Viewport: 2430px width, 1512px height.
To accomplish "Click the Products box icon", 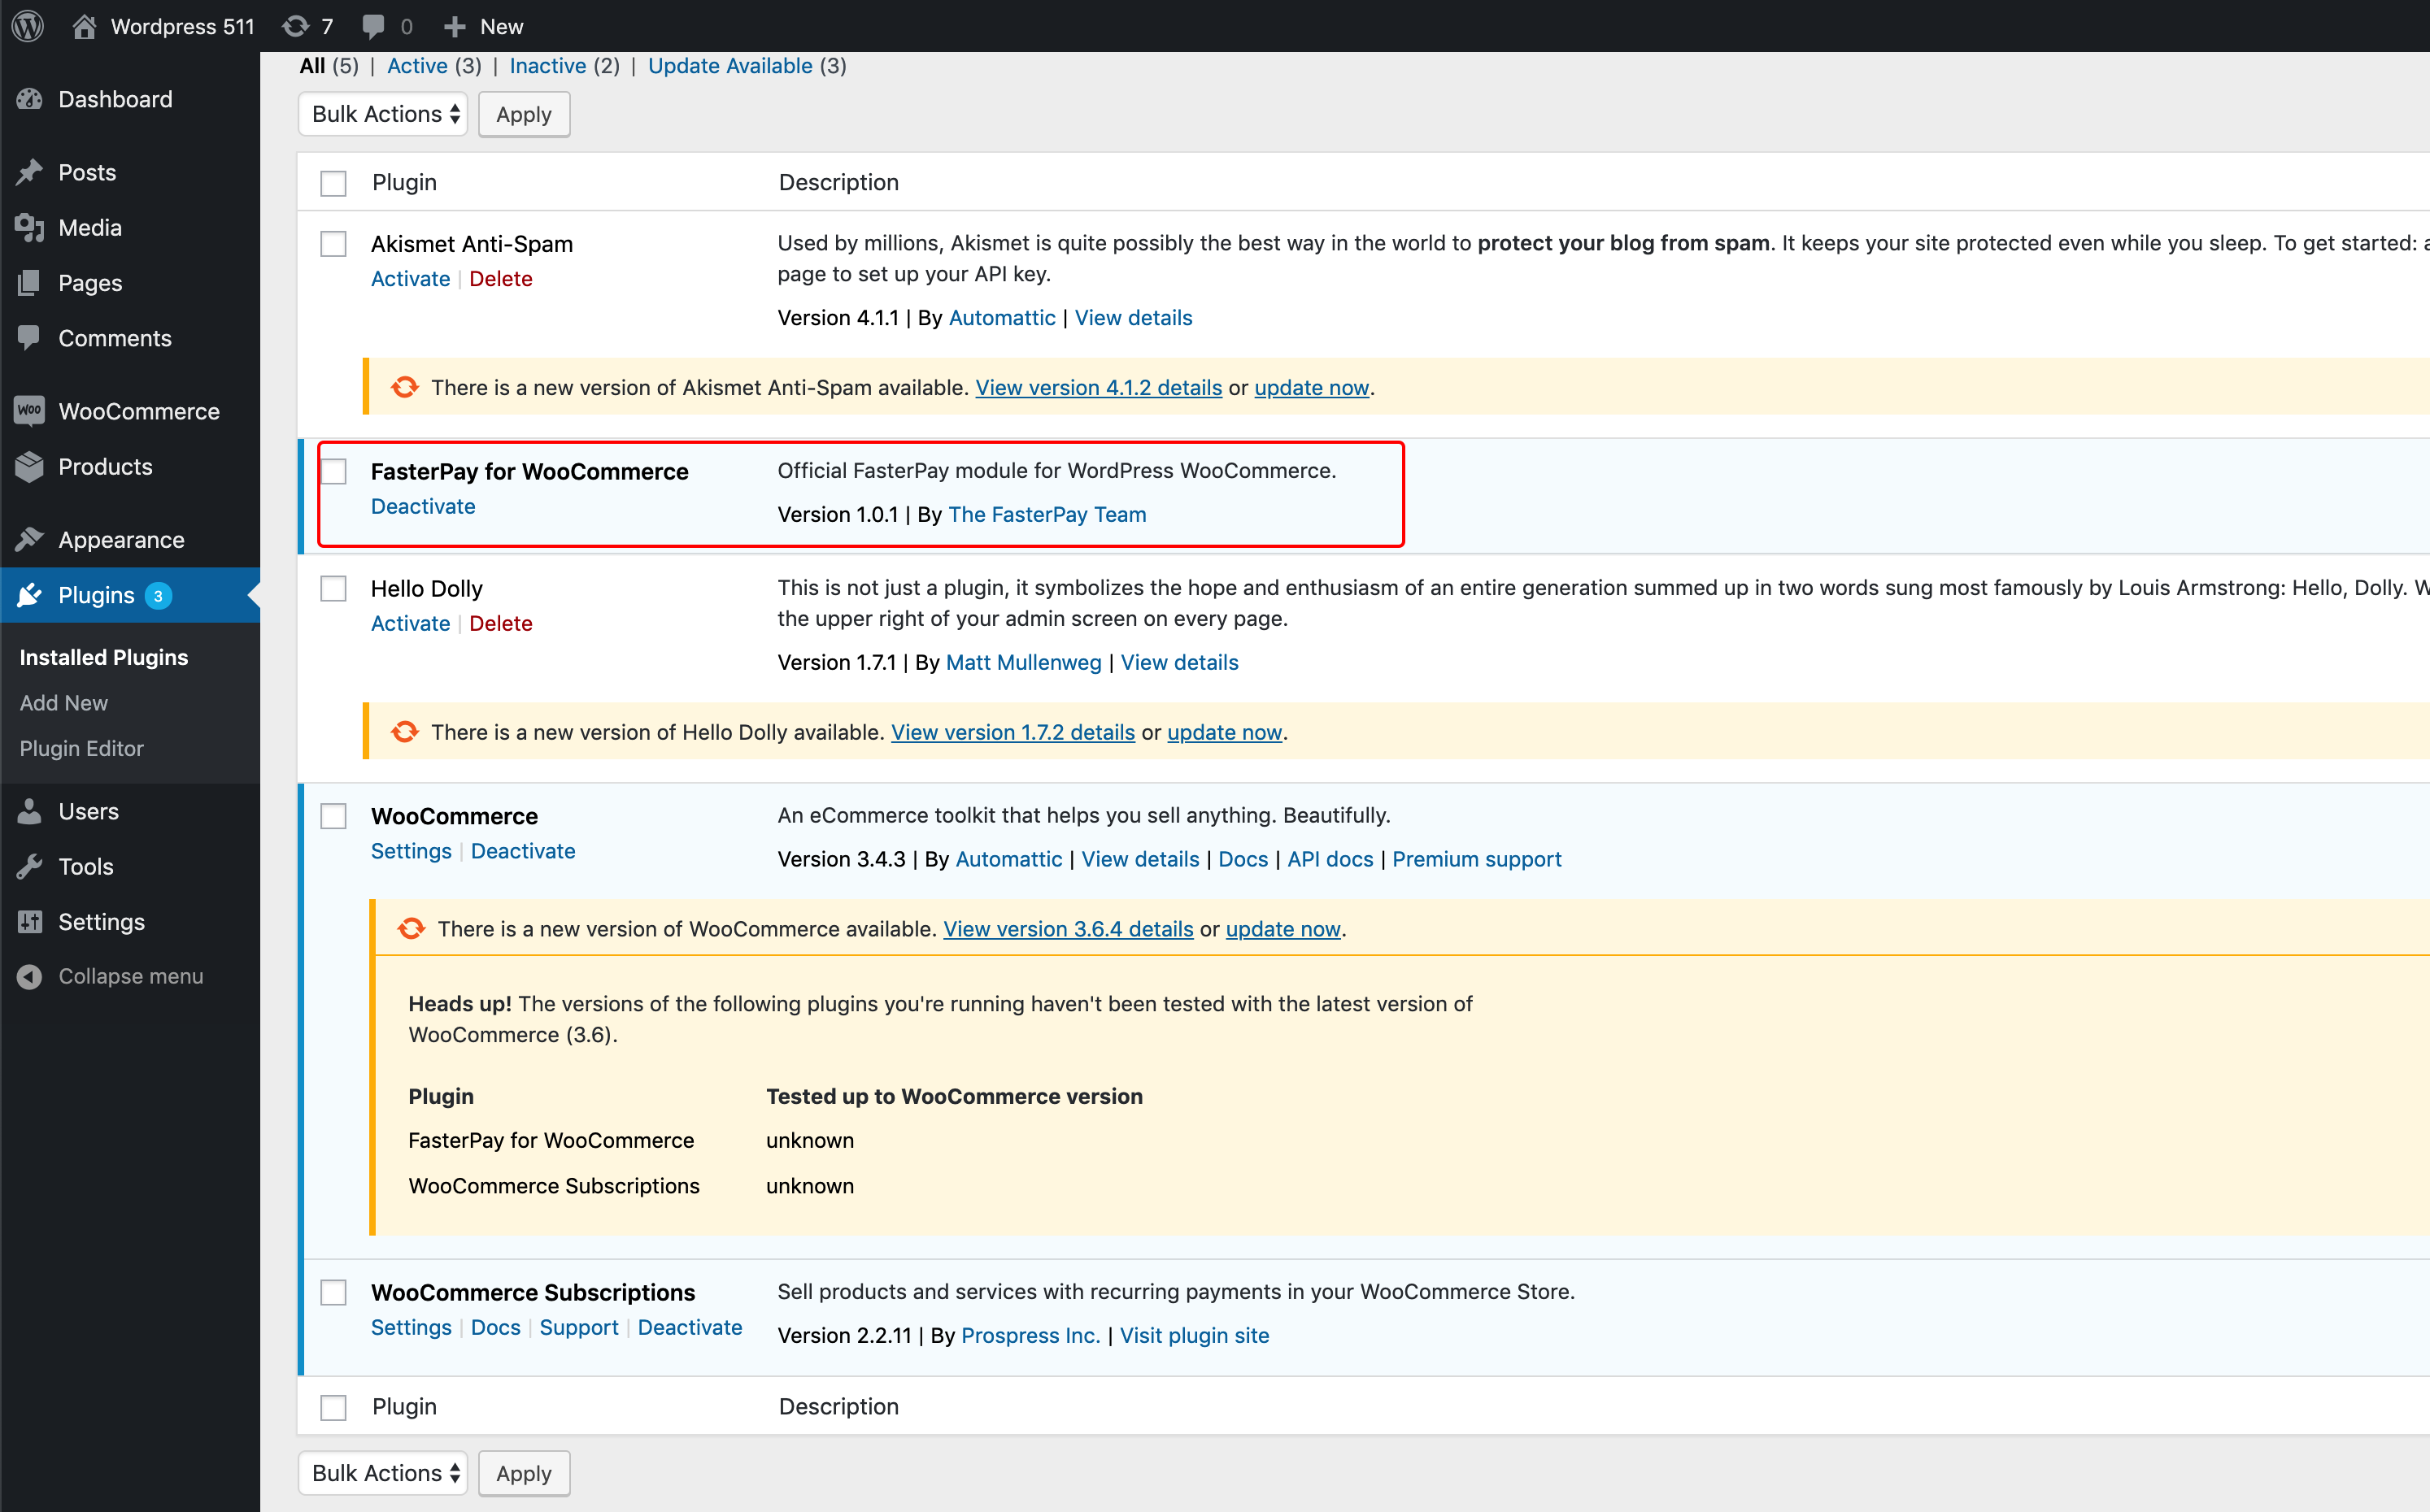I will (x=30, y=467).
